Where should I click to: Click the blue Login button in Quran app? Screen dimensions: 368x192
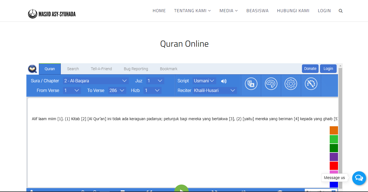328,69
